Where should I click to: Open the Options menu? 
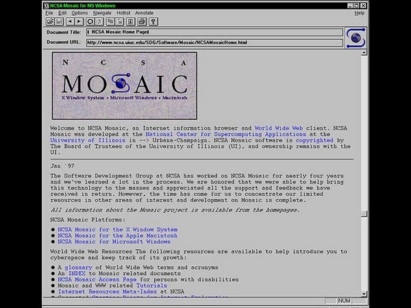79,12
